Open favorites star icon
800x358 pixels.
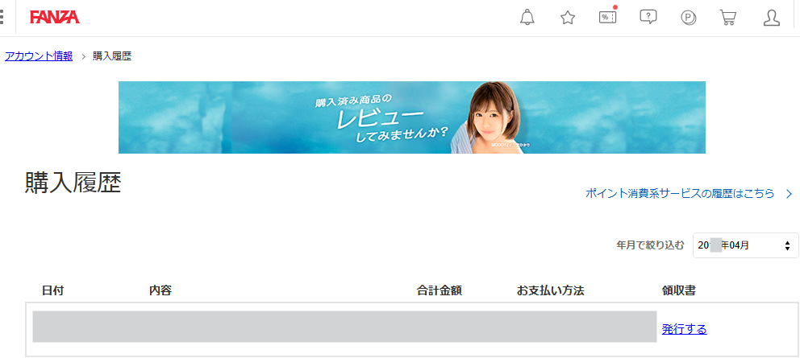coord(568,18)
